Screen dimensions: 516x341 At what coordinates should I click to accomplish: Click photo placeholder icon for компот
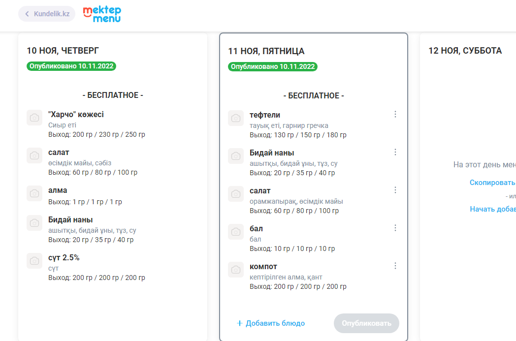point(236,270)
